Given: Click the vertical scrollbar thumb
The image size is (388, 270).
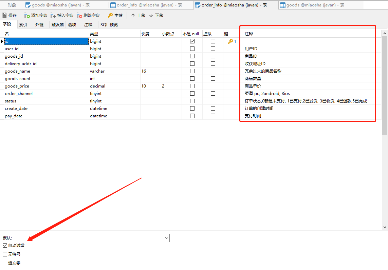Looking at the screenshot, I should 385,85.
